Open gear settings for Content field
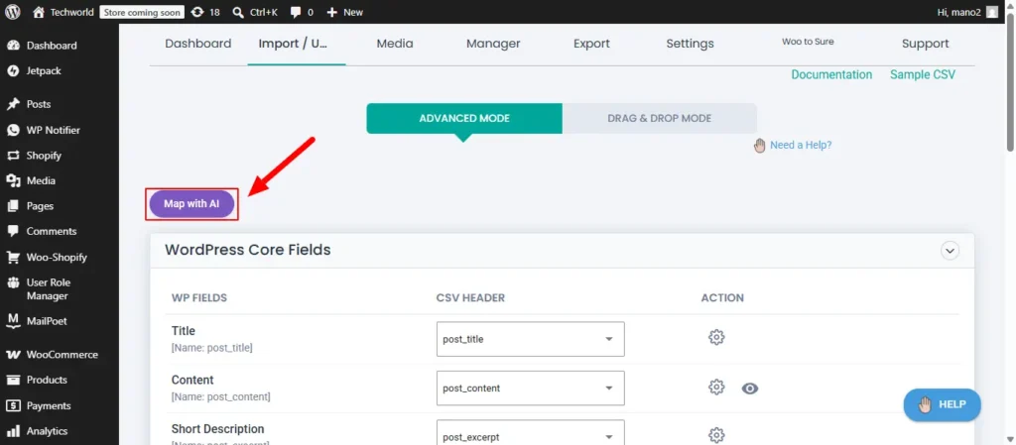Screen dimensions: 1016x445 pyautogui.click(x=716, y=387)
